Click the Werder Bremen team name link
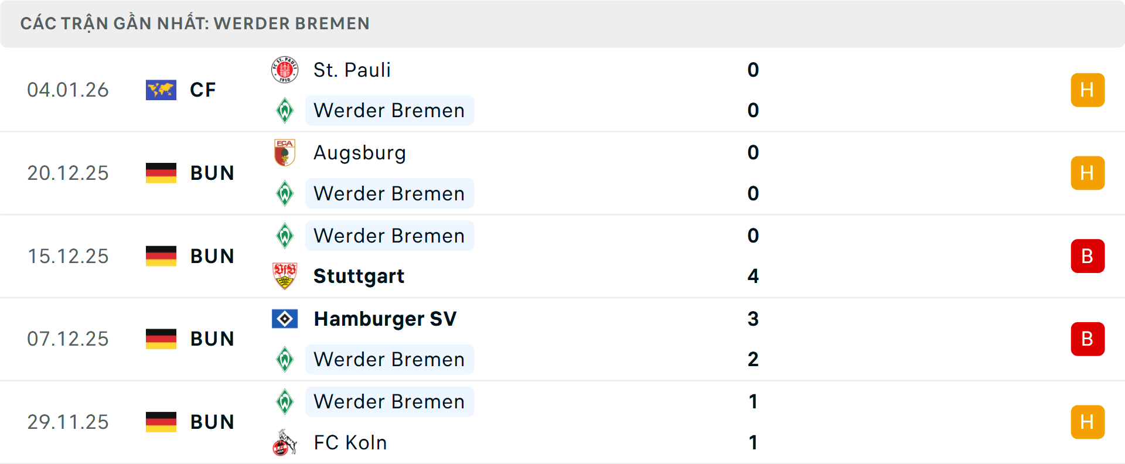Viewport: 1125px width, 464px height. tap(389, 110)
